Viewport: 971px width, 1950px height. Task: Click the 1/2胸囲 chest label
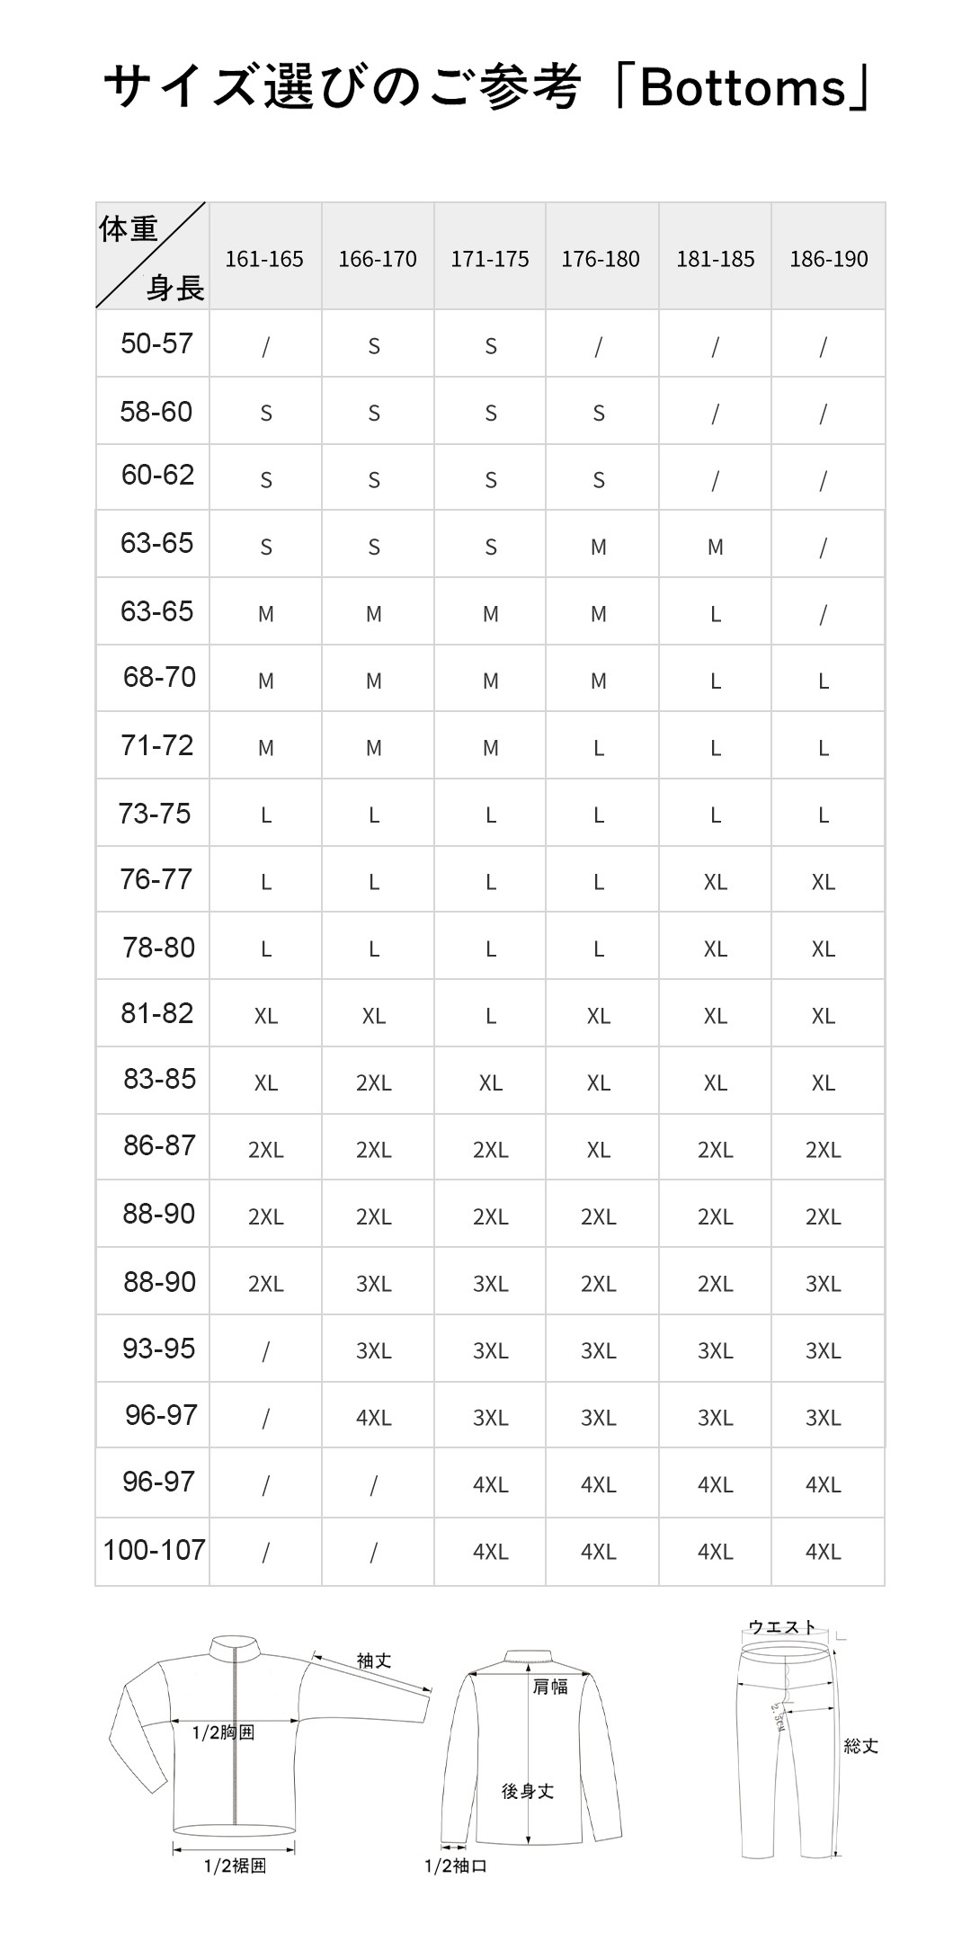point(224,1732)
